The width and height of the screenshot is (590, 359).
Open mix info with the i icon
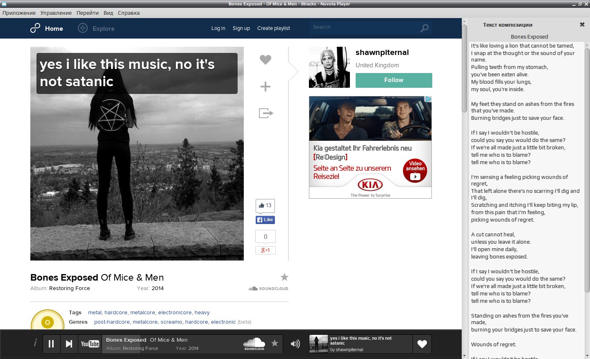point(35,343)
